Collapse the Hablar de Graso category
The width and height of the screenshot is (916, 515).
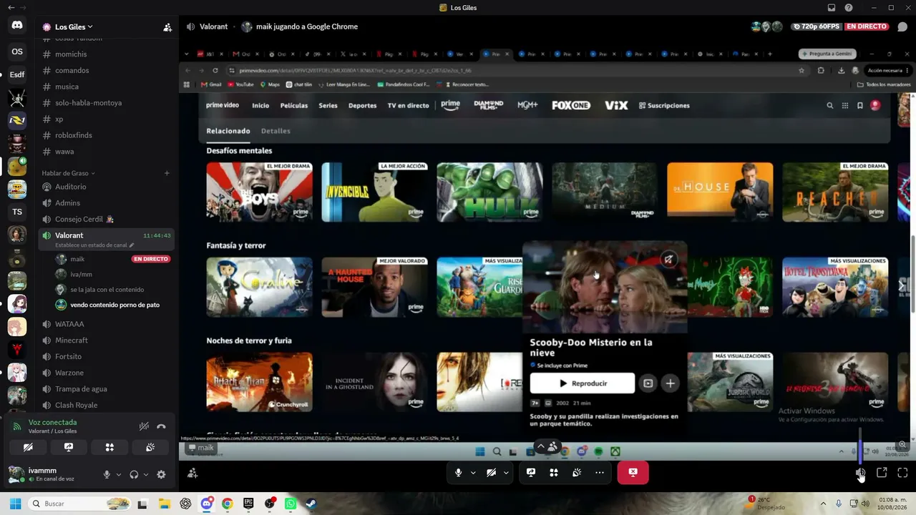click(x=68, y=173)
